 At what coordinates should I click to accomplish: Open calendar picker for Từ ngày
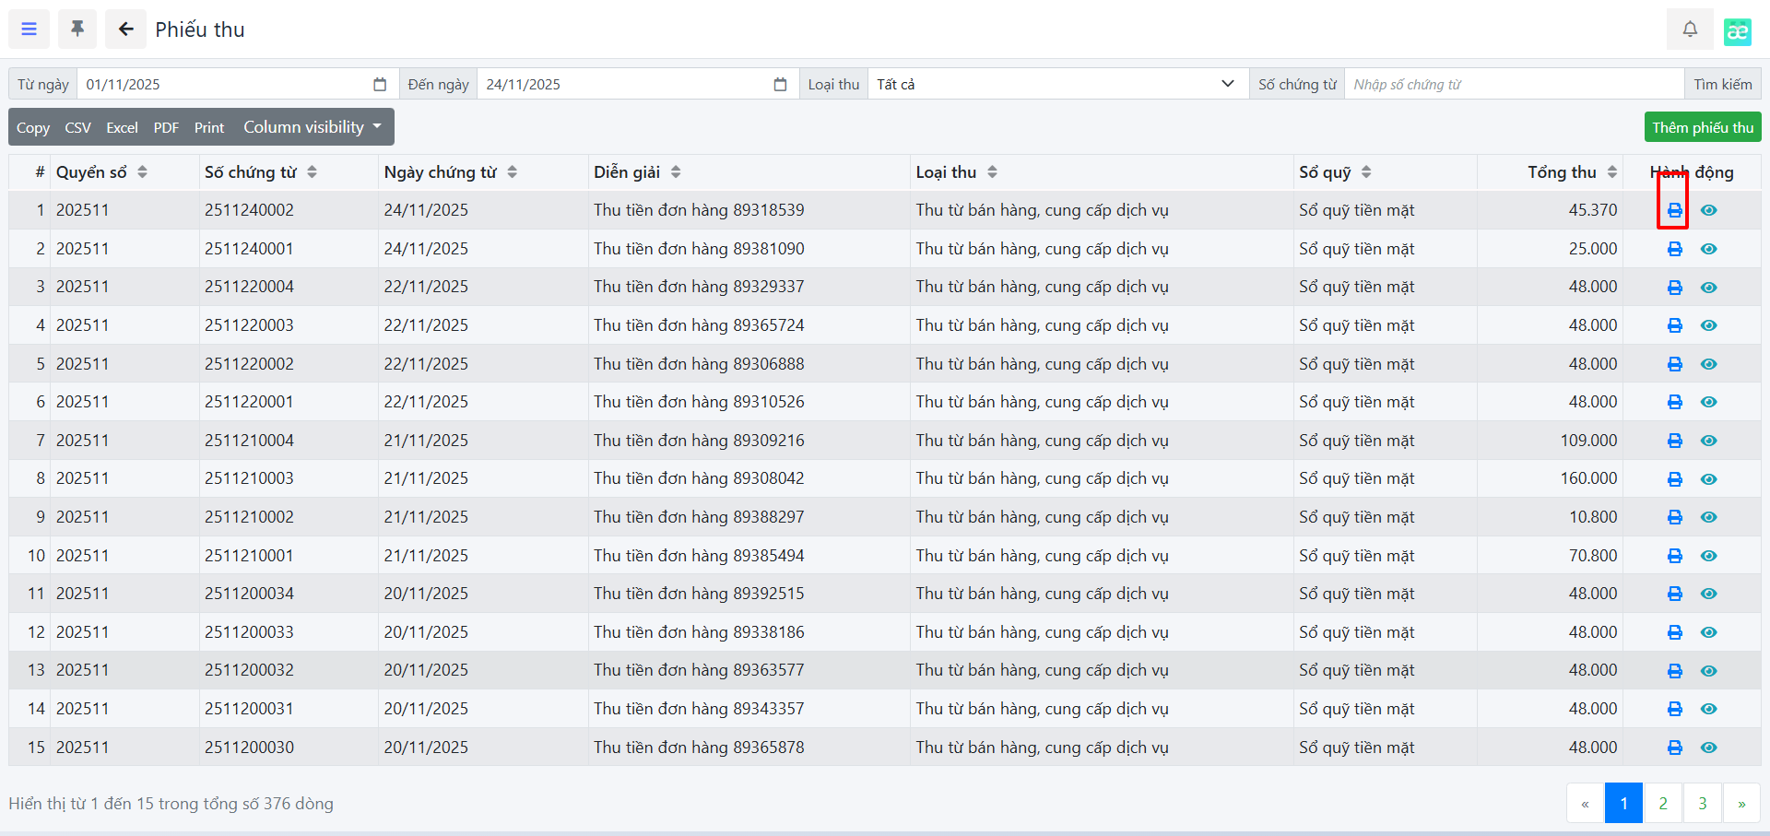pyautogui.click(x=380, y=85)
